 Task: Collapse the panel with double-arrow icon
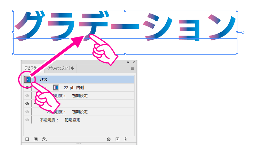[x=128, y=62]
